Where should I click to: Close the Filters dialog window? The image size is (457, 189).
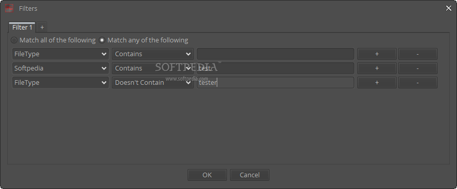coord(448,9)
